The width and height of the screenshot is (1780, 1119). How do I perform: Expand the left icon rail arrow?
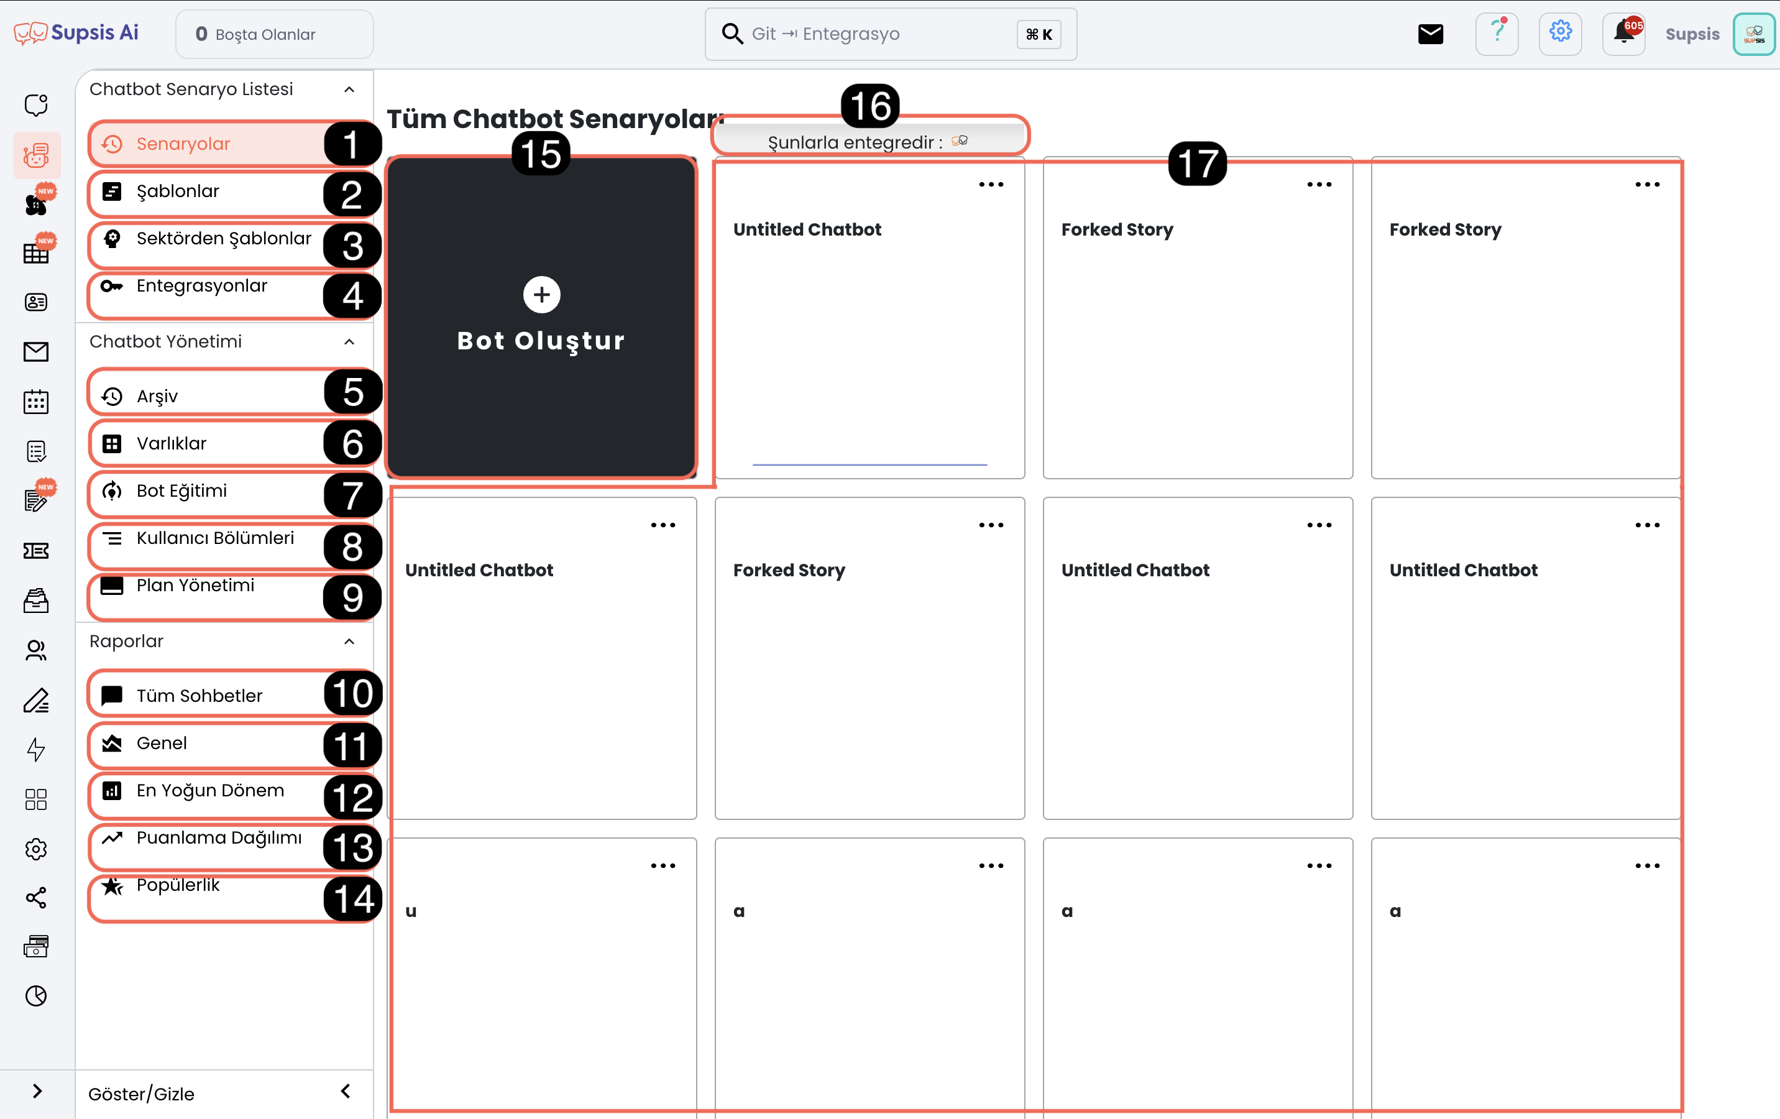[37, 1092]
